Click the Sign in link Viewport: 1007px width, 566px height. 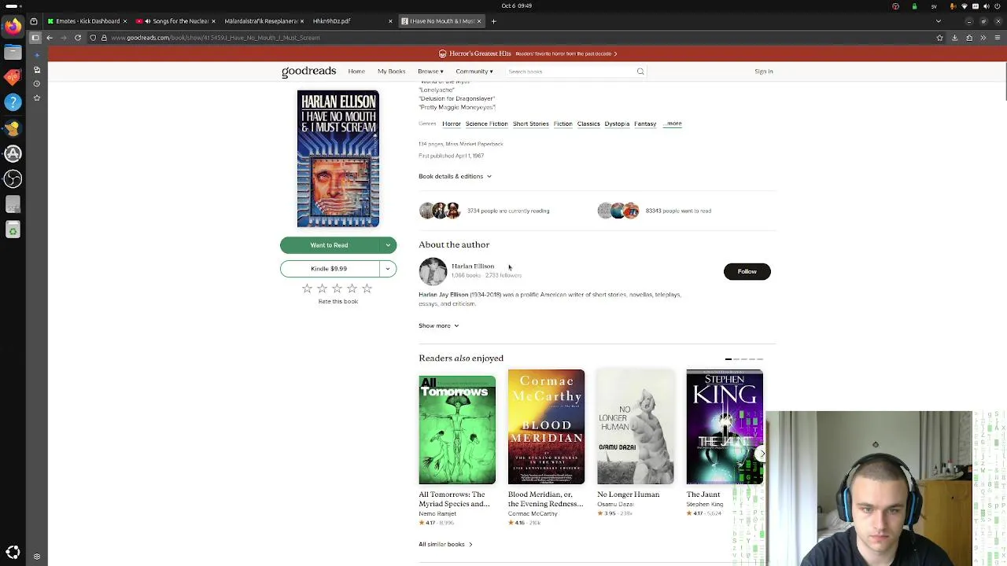tap(763, 72)
